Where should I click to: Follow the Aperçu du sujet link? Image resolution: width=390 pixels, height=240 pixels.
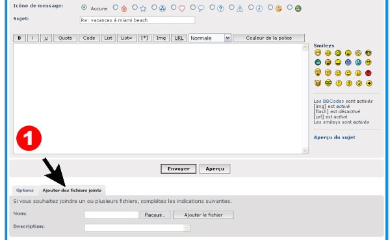pos(334,137)
